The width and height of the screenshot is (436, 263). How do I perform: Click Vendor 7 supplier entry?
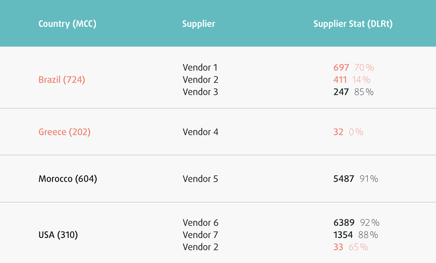click(200, 235)
